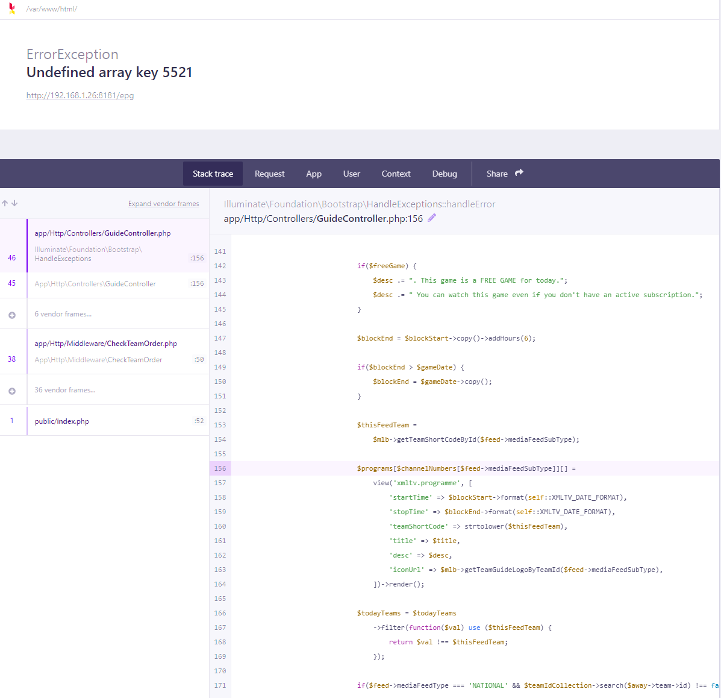Screen dimensions: 721x698
Task: Click the Ignition flame logo icon
Action: click(12, 8)
